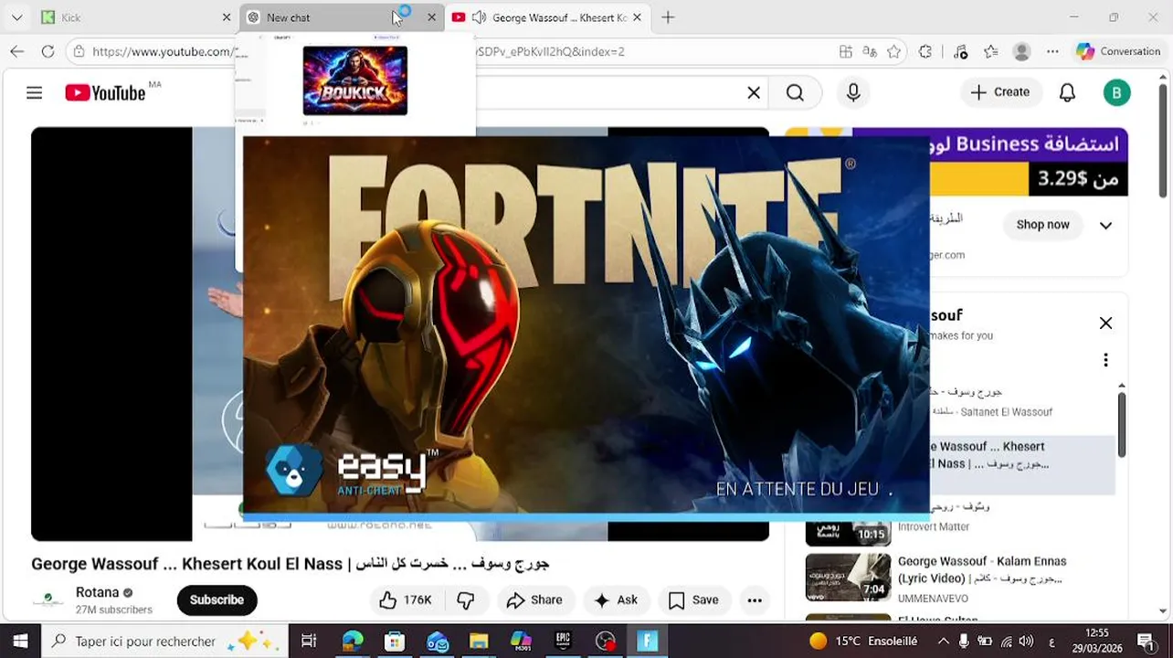The image size is (1173, 658).
Task: Open Copilot Conversation button
Action: (1118, 52)
